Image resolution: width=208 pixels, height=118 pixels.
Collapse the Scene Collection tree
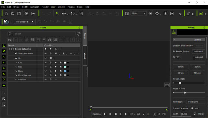(9, 49)
